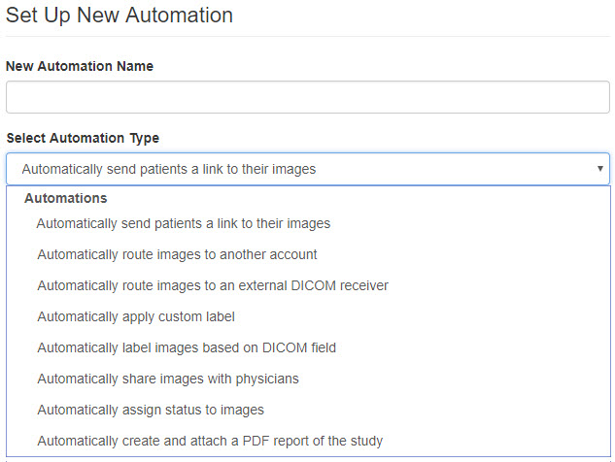Select 'Automatically route images to an external DICOM receiver'
The height and width of the screenshot is (462, 615).
pos(213,285)
